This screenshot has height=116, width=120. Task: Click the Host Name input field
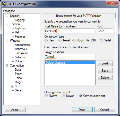coord(70,31)
